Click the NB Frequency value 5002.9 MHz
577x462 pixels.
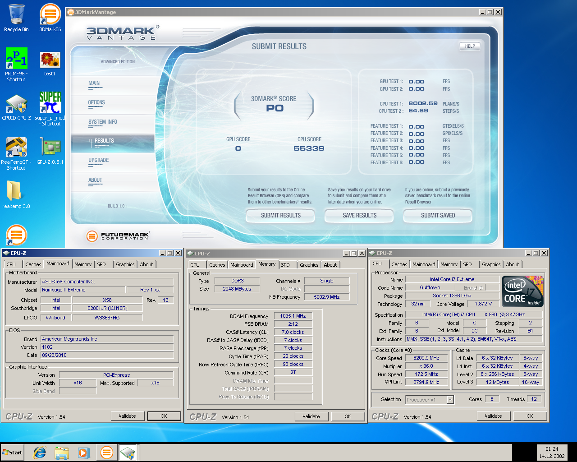point(327,297)
